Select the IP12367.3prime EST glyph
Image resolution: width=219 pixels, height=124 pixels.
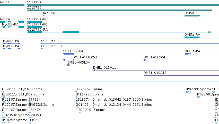coord(6,102)
